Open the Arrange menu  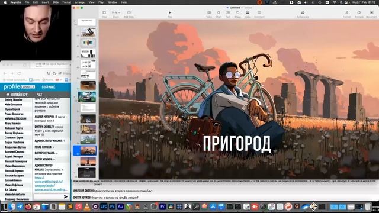[x=80, y=2]
